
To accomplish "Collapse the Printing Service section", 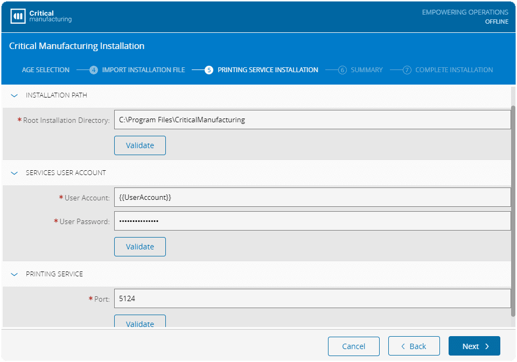I will click(15, 274).
